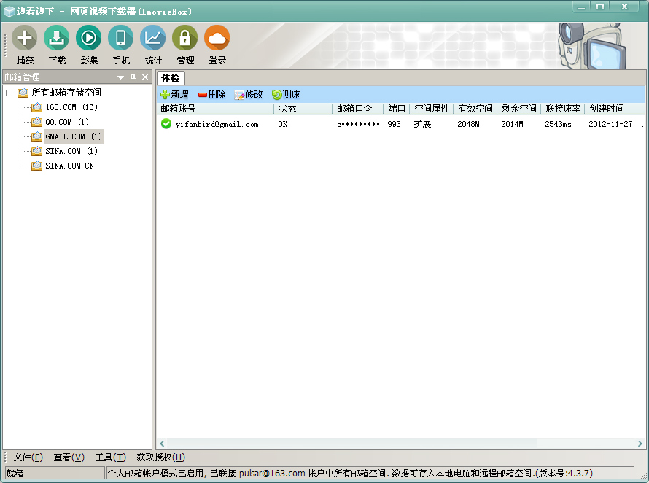Screen dimensions: 649x483
Task: Open the 下载 download toolbar icon
Action: 57,39
